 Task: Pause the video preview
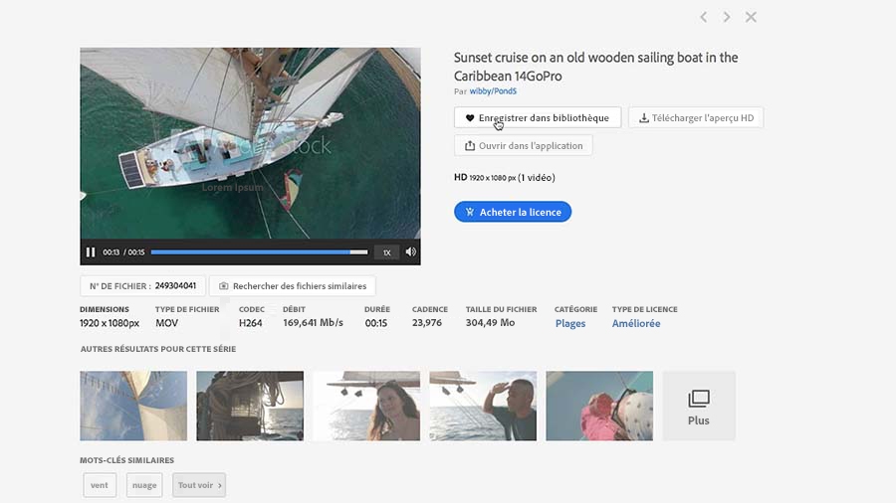91,252
